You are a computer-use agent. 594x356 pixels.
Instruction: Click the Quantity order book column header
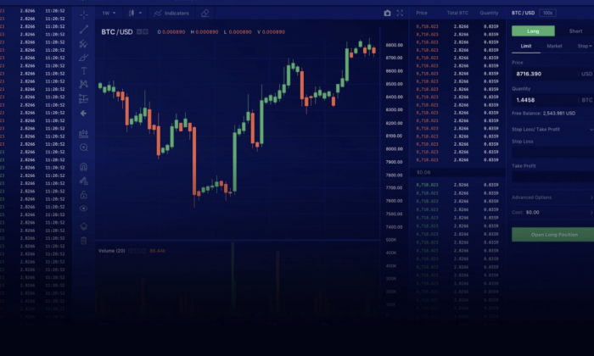click(489, 13)
